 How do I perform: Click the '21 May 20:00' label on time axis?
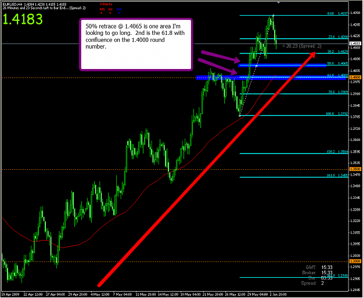[213, 295]
